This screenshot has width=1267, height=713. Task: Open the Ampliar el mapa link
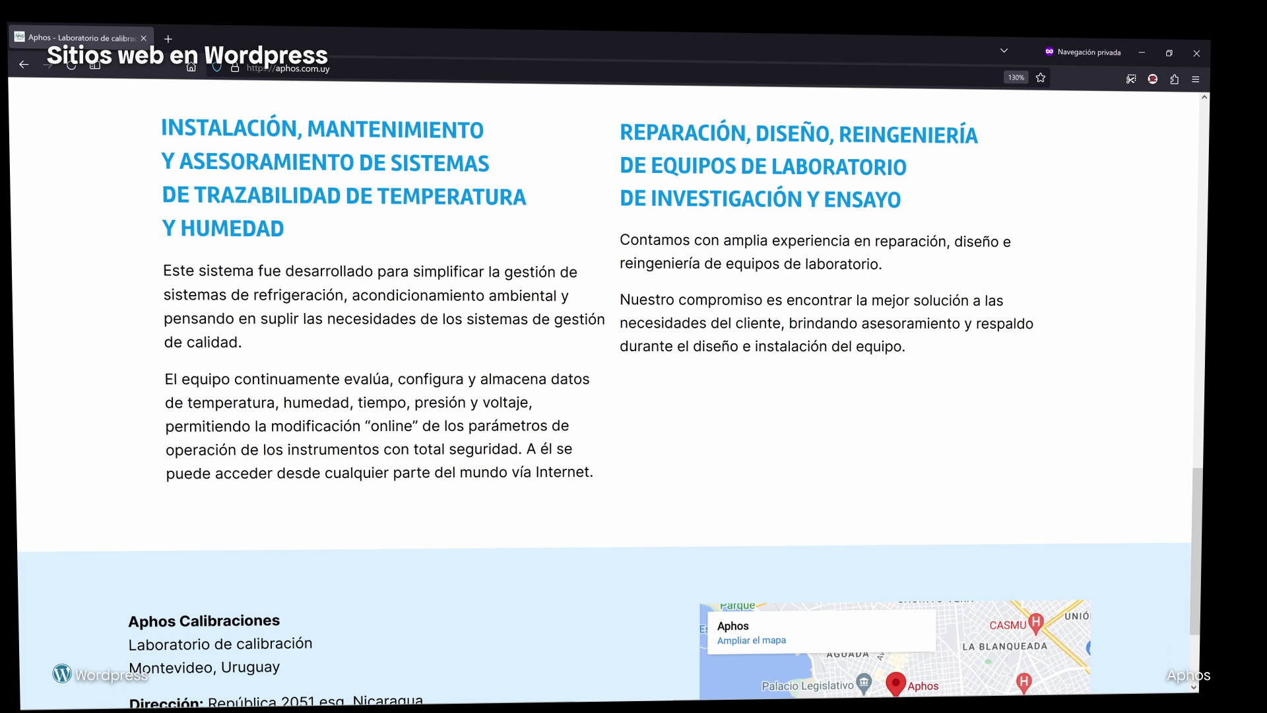pyautogui.click(x=752, y=640)
